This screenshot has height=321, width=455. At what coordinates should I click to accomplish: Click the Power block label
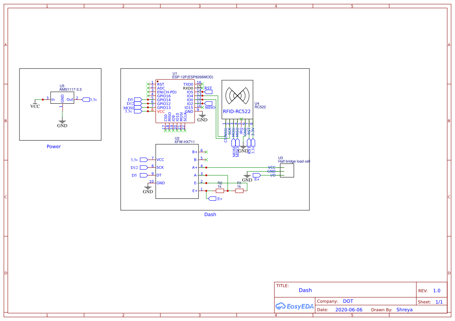(x=53, y=146)
